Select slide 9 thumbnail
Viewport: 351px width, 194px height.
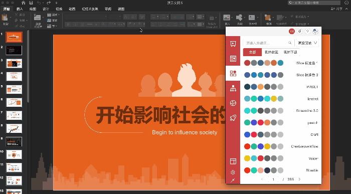(x=14, y=141)
